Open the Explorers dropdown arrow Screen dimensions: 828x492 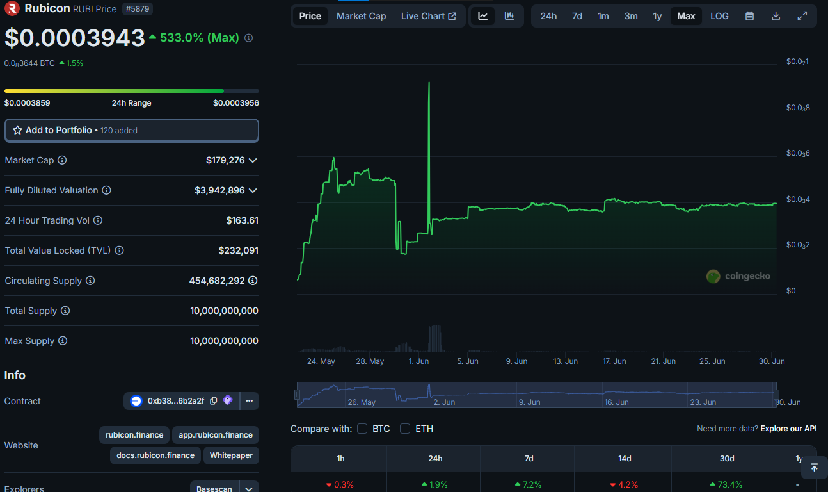[249, 489]
